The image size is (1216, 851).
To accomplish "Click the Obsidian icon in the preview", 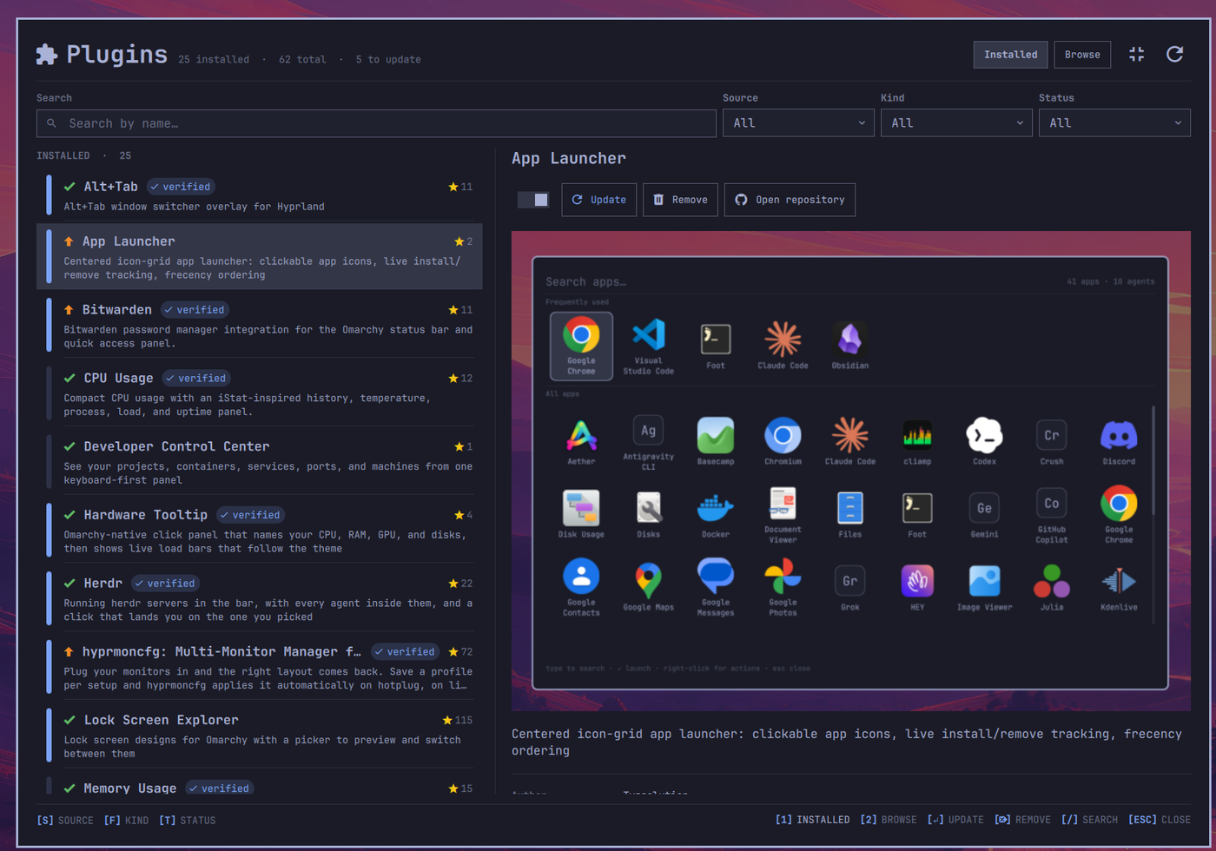I will [x=849, y=339].
